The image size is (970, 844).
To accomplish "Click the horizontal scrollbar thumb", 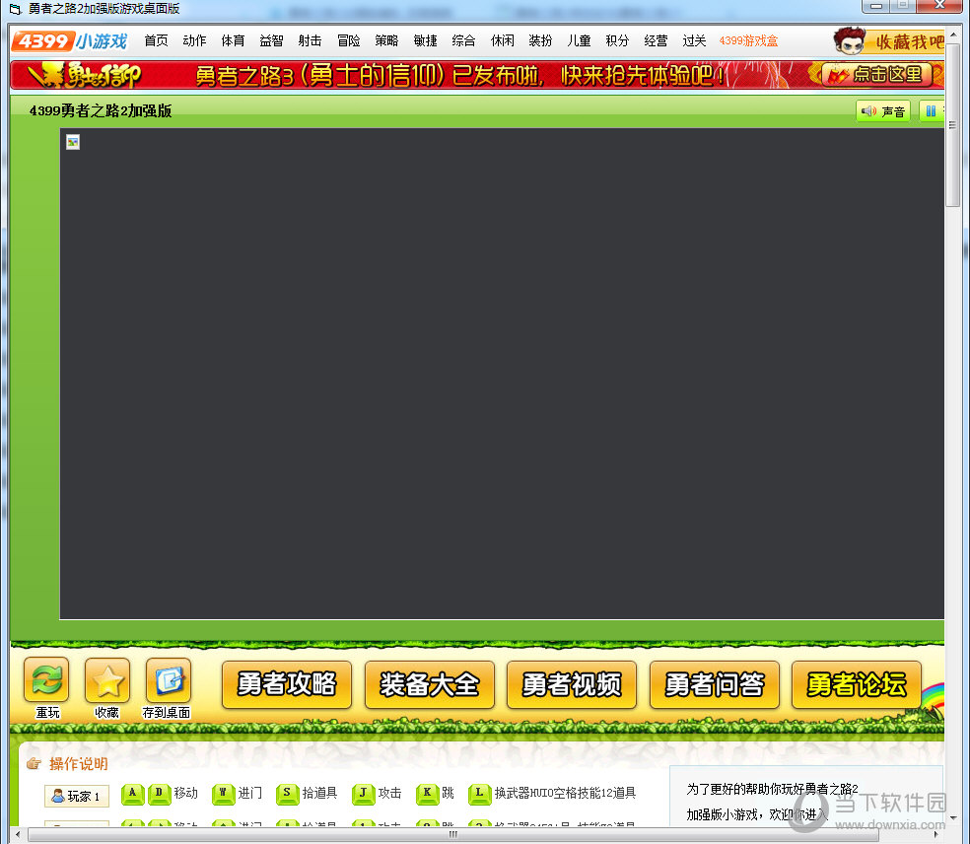I will (x=452, y=835).
